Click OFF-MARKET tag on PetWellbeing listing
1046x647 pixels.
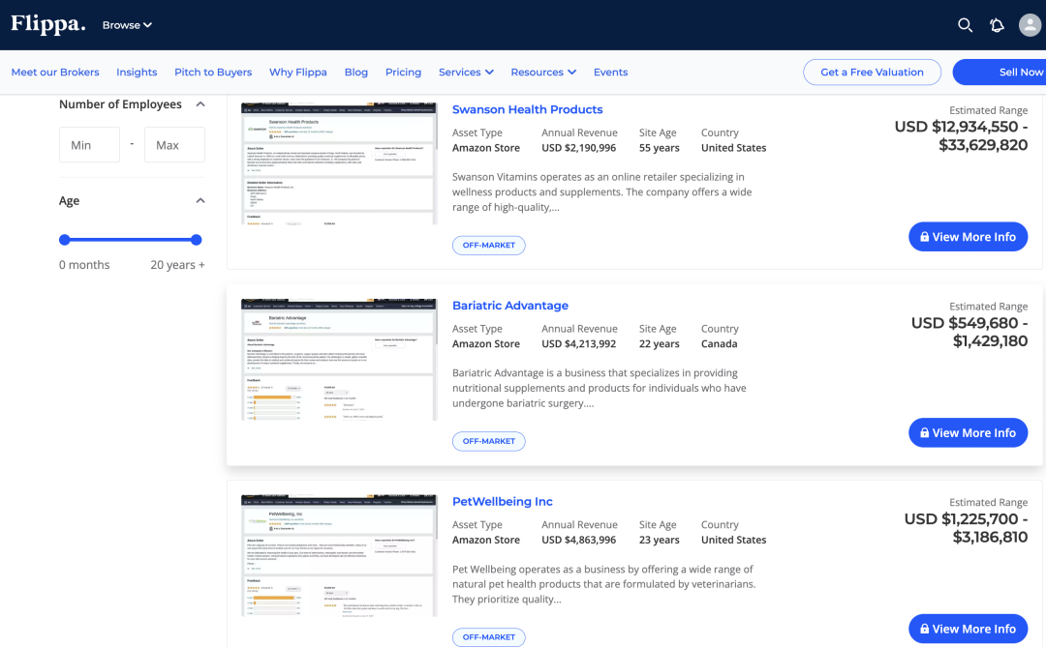pyautogui.click(x=489, y=637)
